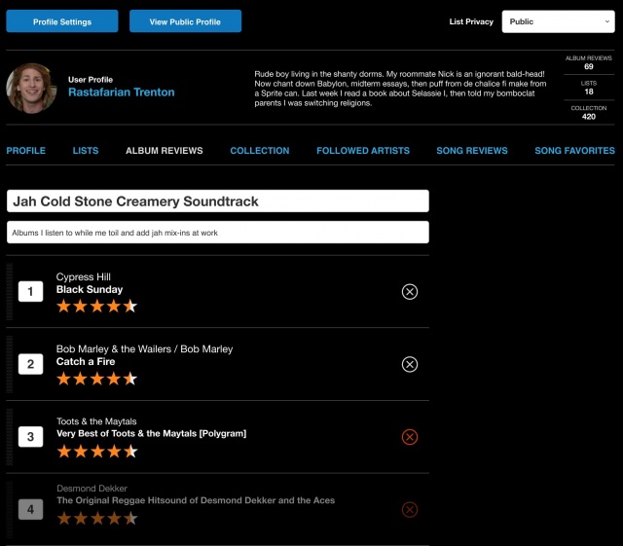Remove Black Sunday from the list

[409, 292]
